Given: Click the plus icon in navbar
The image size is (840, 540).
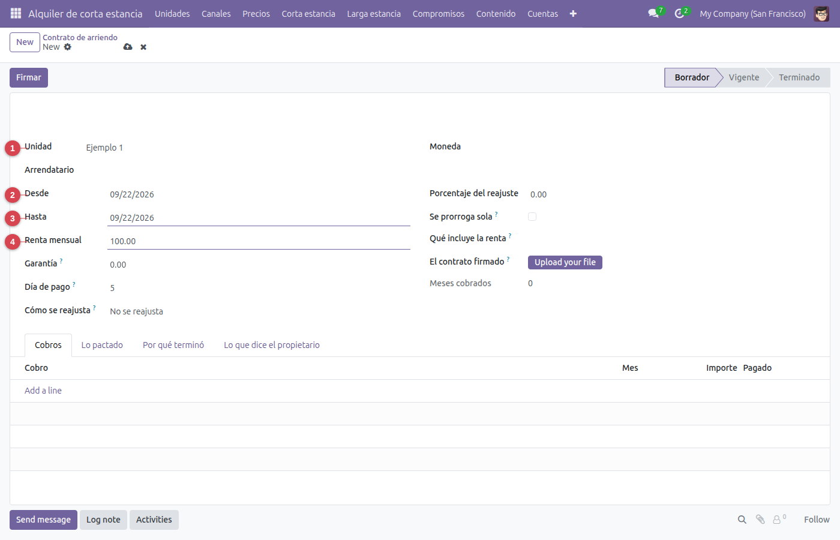Looking at the screenshot, I should (x=573, y=13).
